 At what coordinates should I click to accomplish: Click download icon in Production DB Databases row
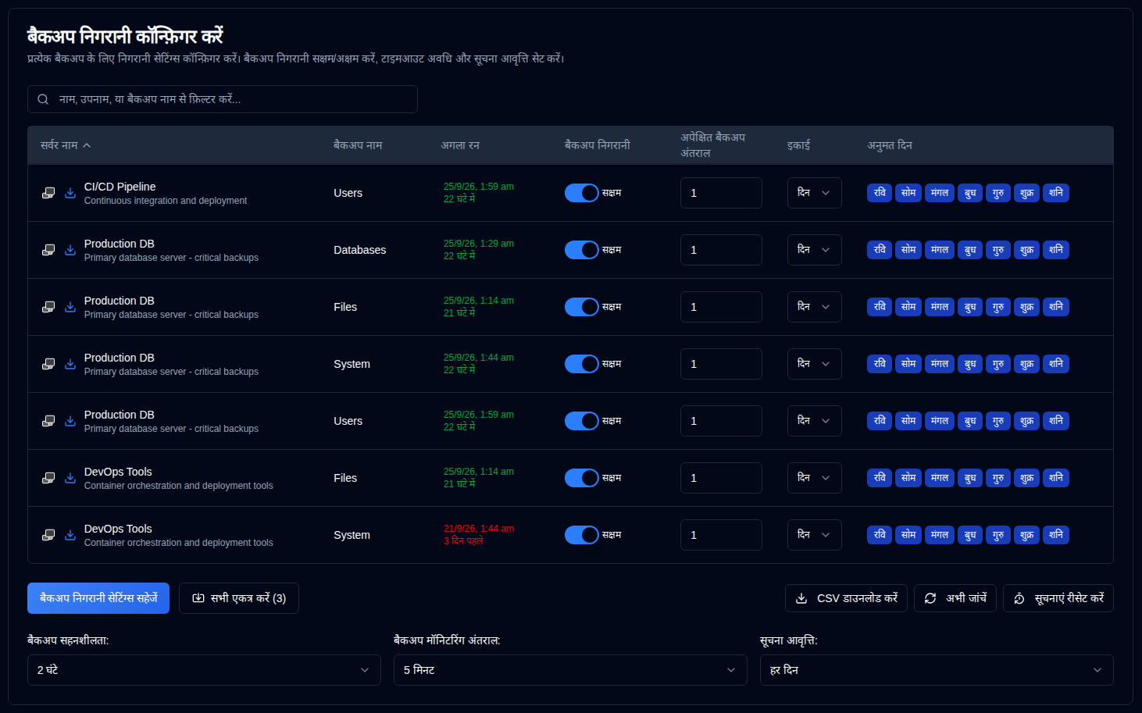70,250
